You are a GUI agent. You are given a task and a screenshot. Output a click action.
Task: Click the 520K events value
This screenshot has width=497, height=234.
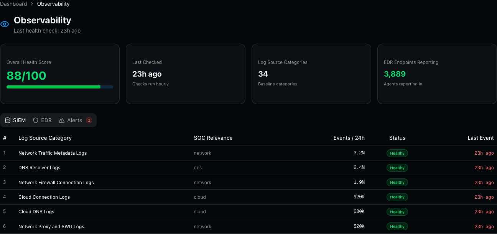click(x=359, y=226)
